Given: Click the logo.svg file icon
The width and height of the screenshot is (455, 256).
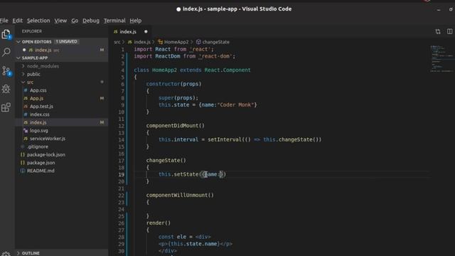Looking at the screenshot, I should click(26, 131).
